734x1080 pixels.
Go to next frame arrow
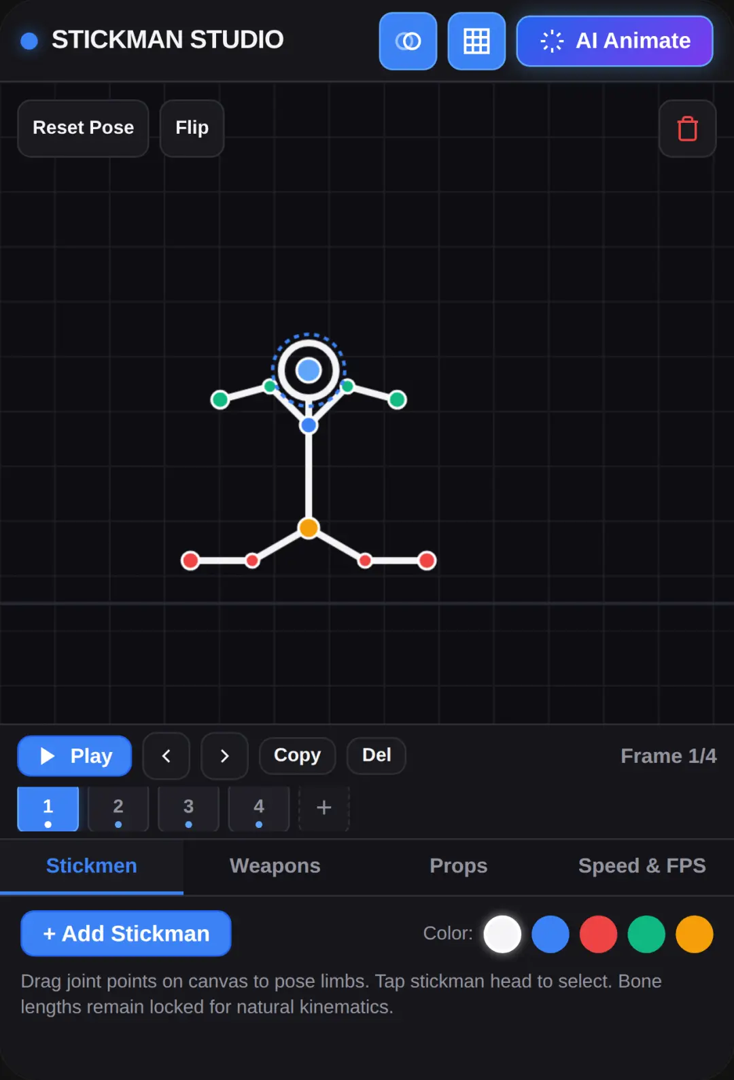pyautogui.click(x=224, y=756)
